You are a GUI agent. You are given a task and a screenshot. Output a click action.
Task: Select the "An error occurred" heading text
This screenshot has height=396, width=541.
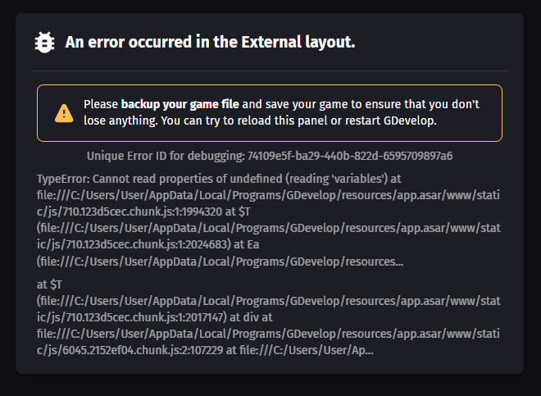click(x=129, y=42)
